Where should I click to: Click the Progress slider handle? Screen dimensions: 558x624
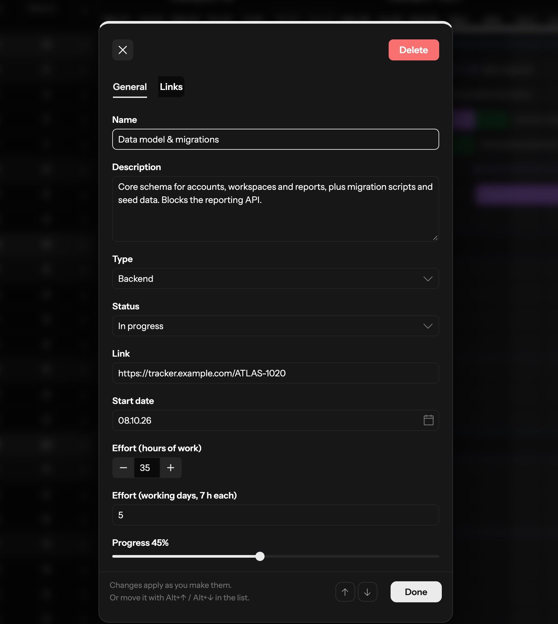pos(260,556)
